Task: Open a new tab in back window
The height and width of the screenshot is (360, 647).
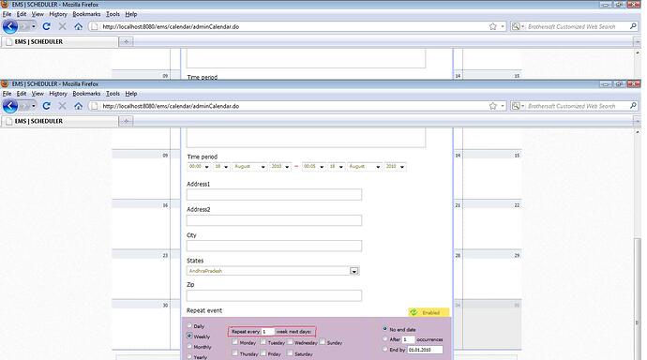Action: click(127, 41)
